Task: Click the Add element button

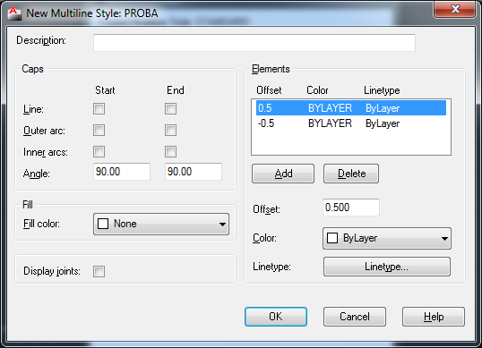Action: point(283,174)
